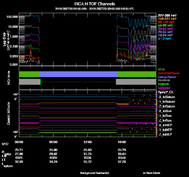The height and width of the screenshot is (177, 189).
Task: Pick the green 55-90 keV channel label
Action: [x=165, y=26]
